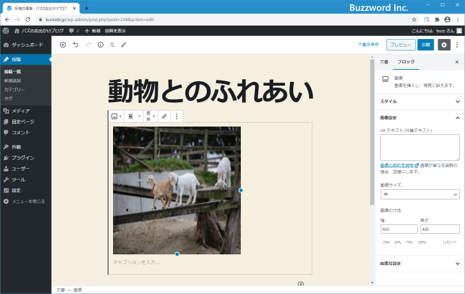
Task: Expand the Styles panel
Action: (x=420, y=102)
